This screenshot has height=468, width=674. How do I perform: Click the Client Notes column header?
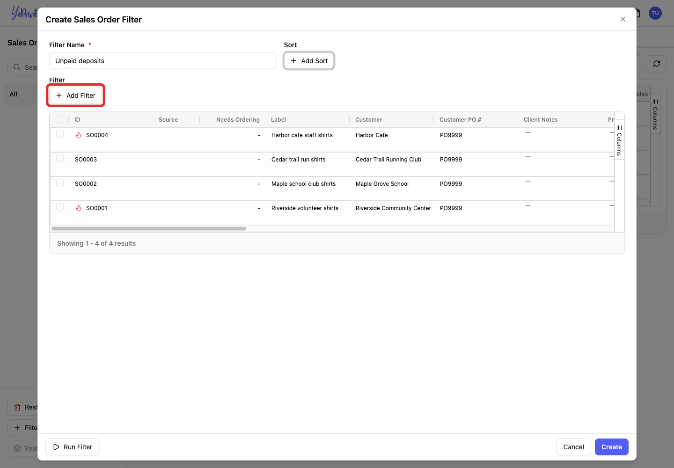point(541,120)
